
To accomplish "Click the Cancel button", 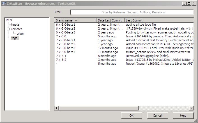I will tap(157, 115).
